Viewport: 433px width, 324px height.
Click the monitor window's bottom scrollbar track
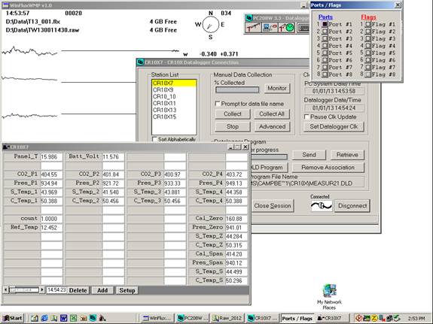[24, 290]
